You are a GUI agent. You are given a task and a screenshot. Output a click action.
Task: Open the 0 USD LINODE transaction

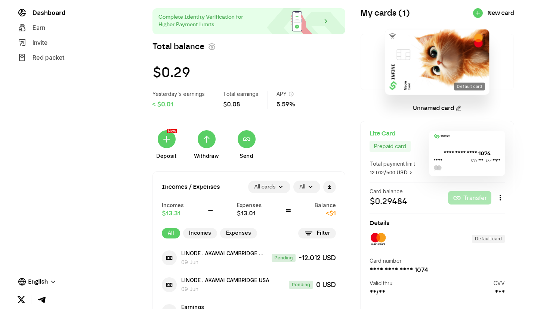[249, 285]
